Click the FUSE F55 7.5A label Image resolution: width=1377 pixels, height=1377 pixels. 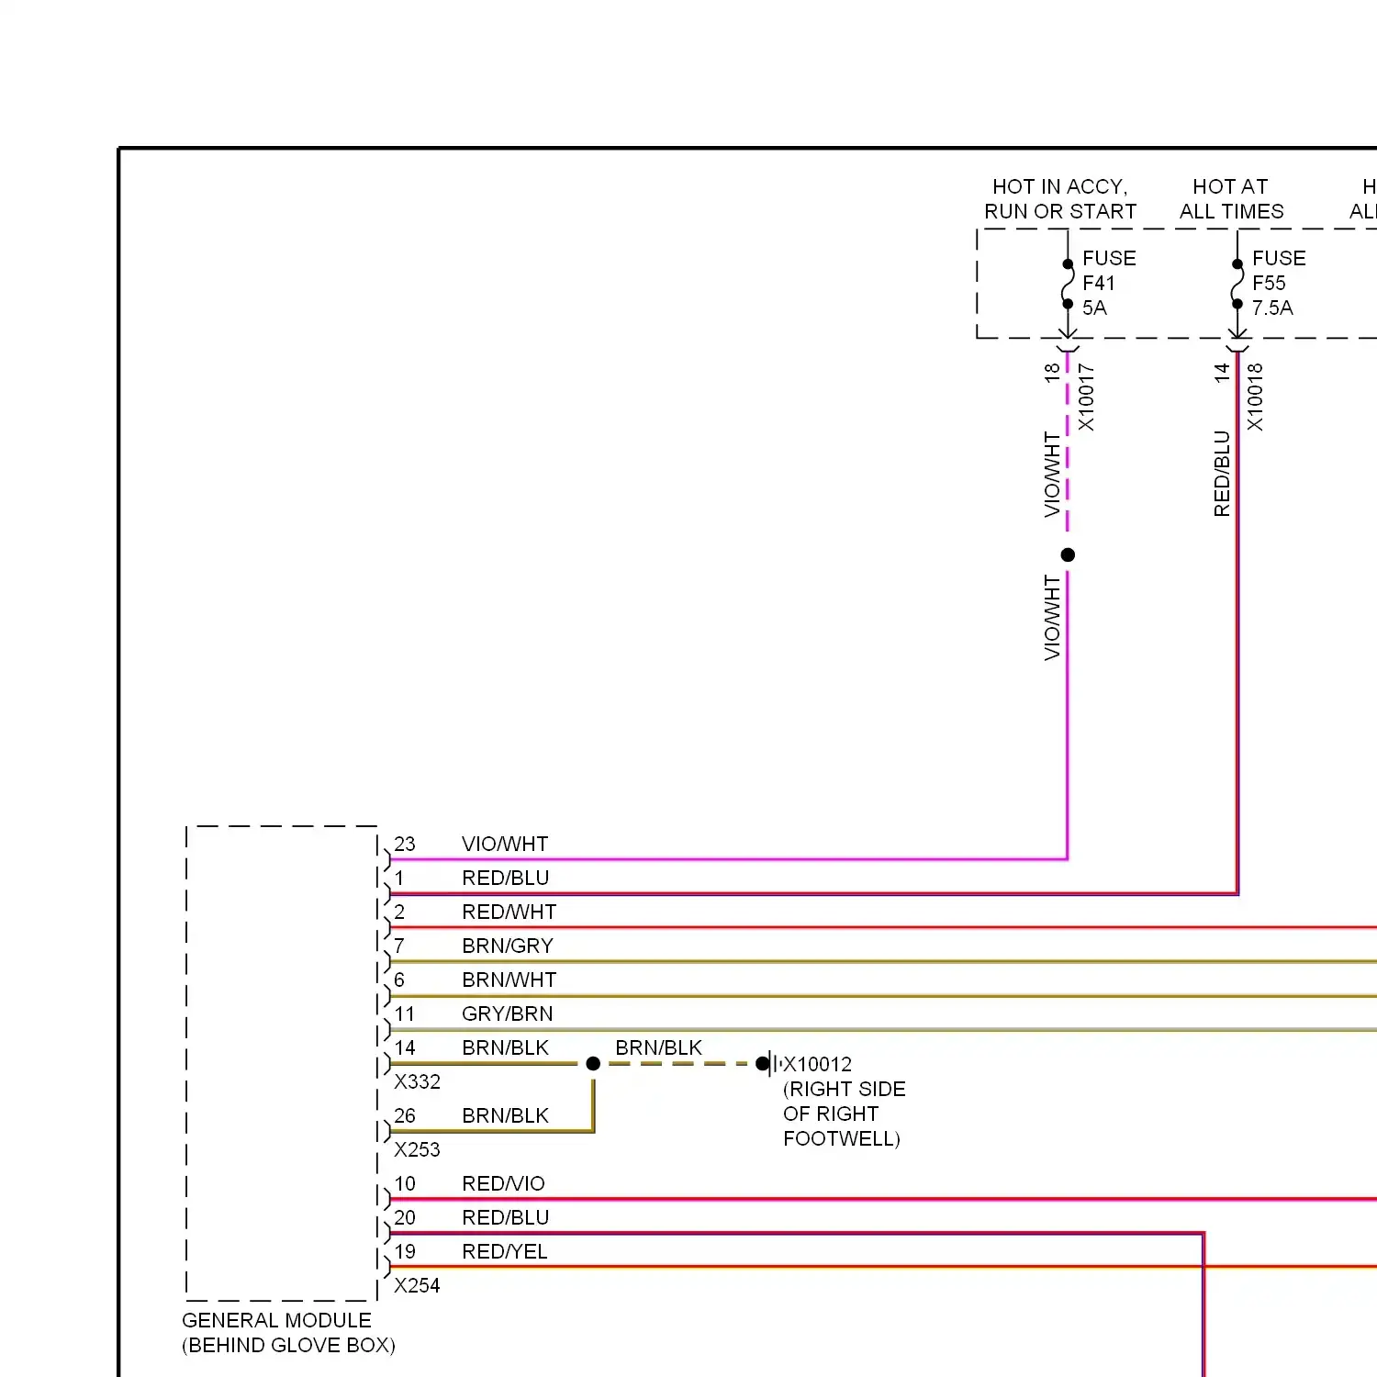tap(1279, 283)
